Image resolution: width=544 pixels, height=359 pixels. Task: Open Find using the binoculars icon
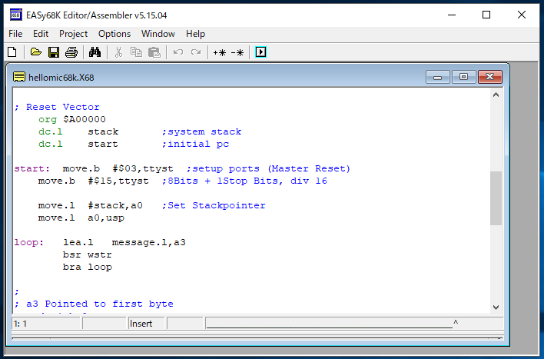point(95,52)
